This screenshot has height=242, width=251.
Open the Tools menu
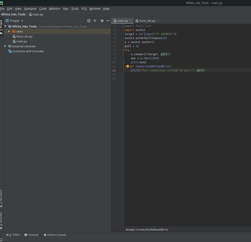[75, 8]
